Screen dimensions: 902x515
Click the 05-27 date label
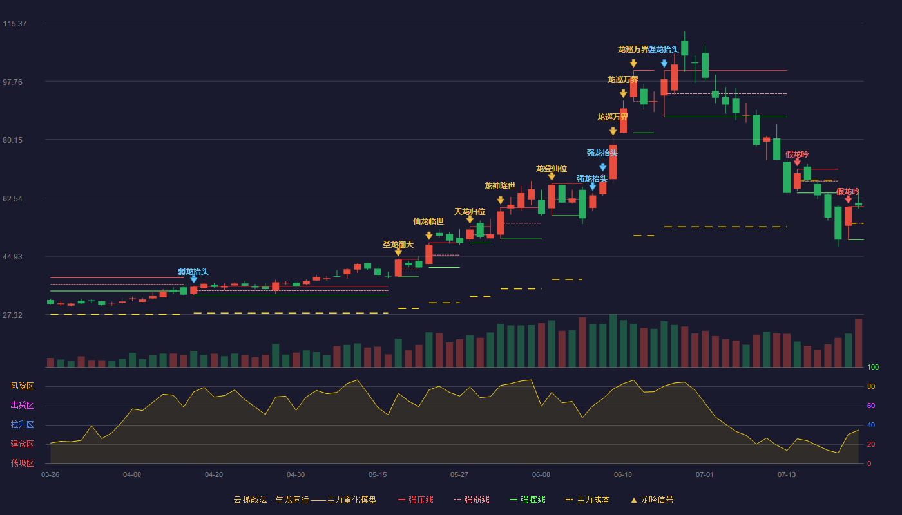click(x=459, y=474)
